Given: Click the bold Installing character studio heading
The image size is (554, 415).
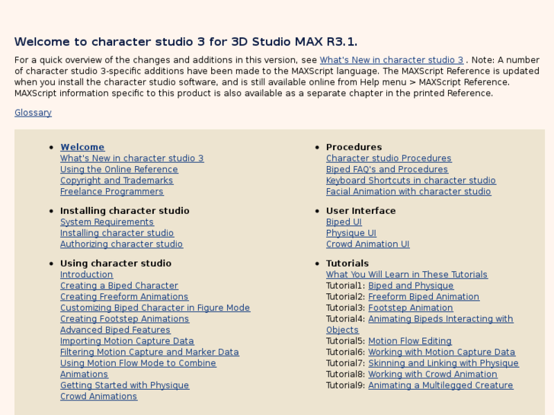Looking at the screenshot, I should coord(125,211).
